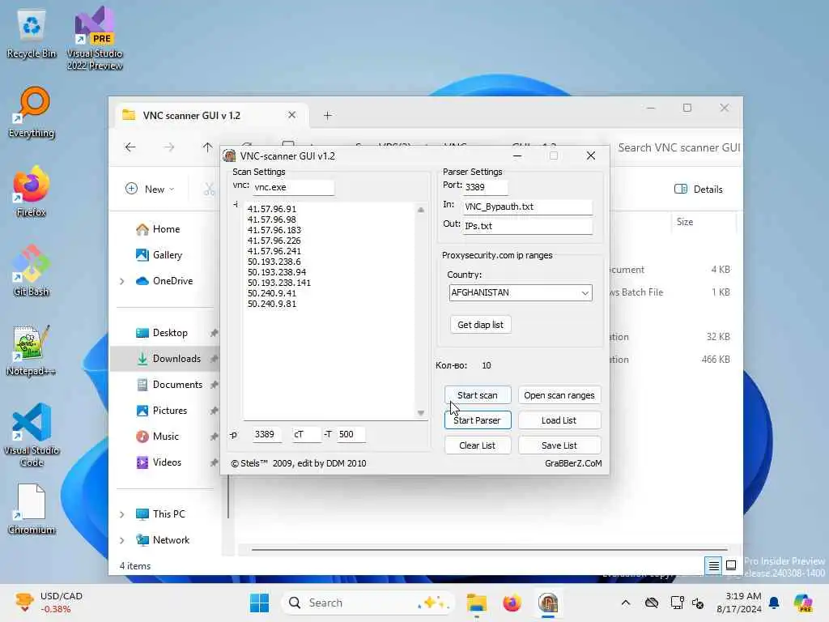Open the Country dropdown AFGHANISTAN

tap(521, 292)
